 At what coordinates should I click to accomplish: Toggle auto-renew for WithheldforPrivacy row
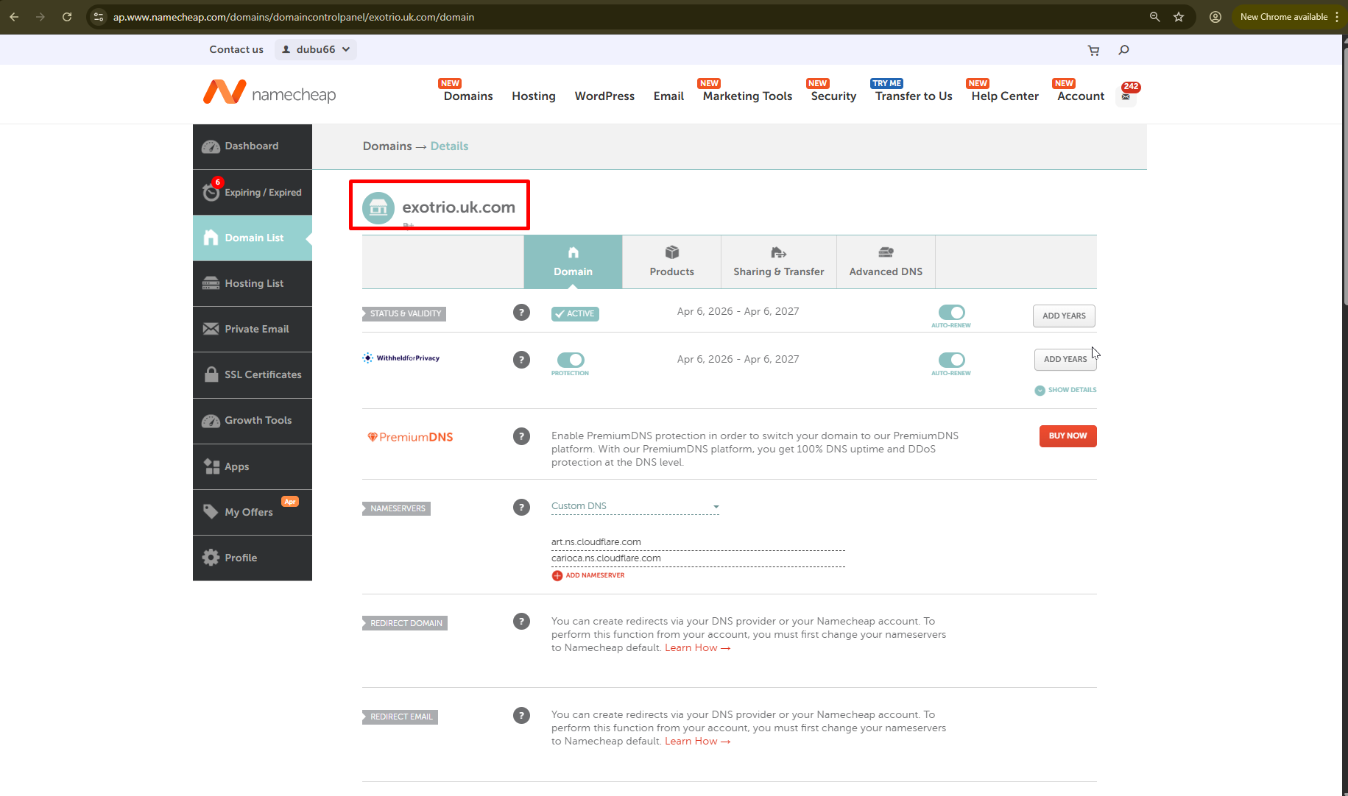pyautogui.click(x=951, y=360)
